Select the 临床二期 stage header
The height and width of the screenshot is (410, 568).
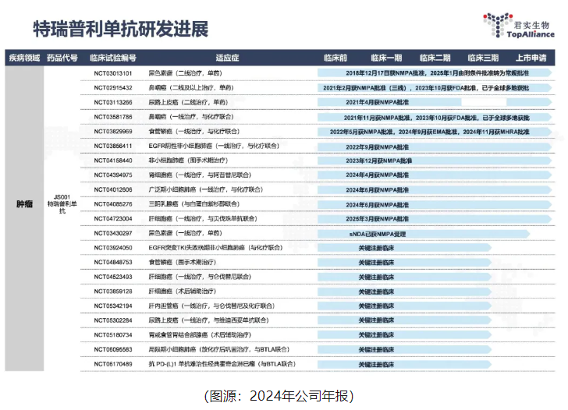click(x=435, y=58)
